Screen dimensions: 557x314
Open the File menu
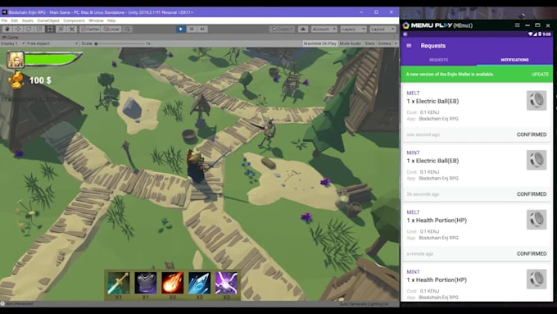click(x=4, y=20)
